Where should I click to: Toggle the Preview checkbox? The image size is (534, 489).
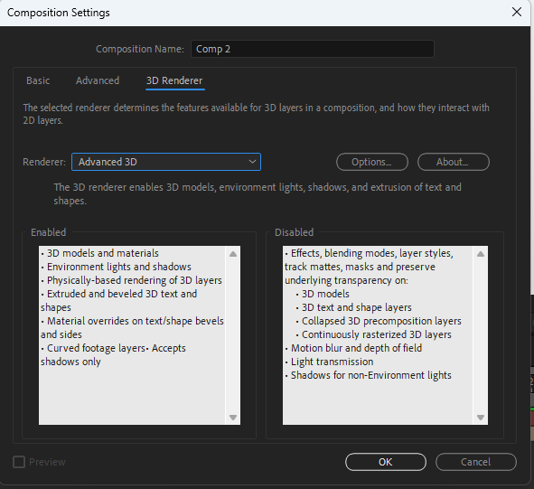19,462
